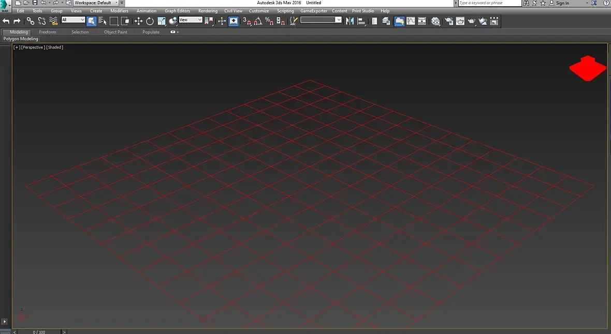Click the Select and Link chain icon

coord(31,21)
